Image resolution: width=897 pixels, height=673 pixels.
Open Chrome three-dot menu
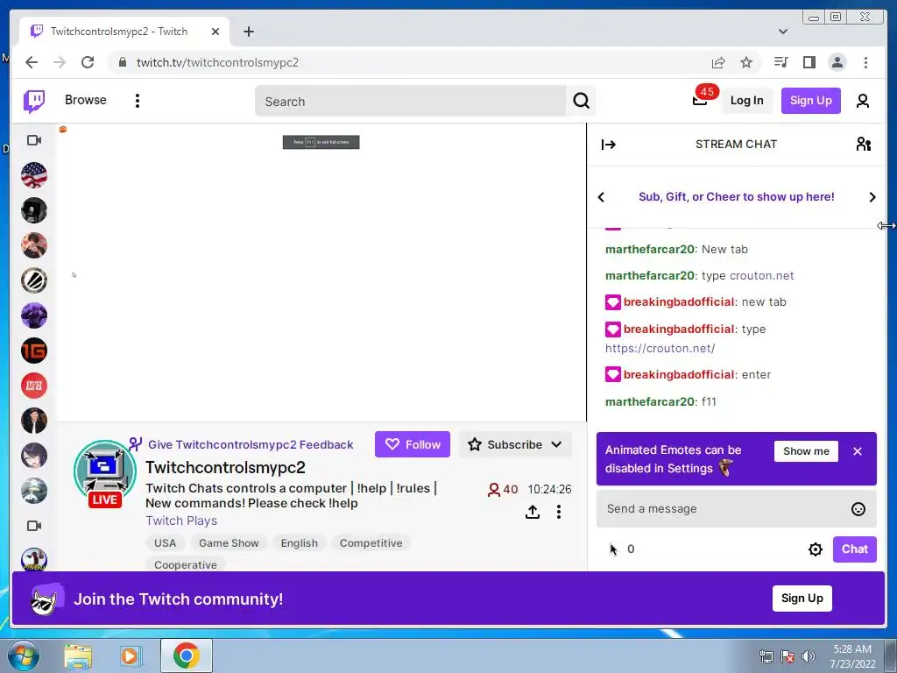(x=865, y=62)
